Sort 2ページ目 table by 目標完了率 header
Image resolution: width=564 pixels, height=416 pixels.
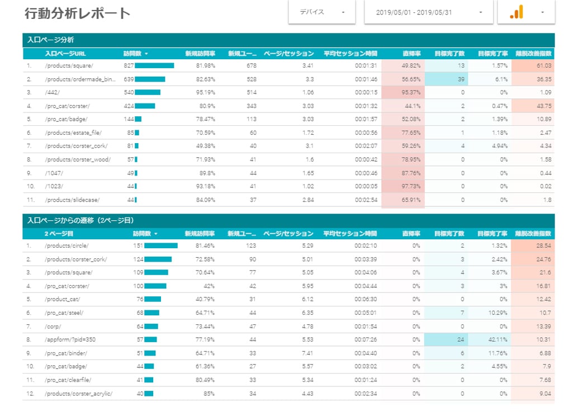492,234
